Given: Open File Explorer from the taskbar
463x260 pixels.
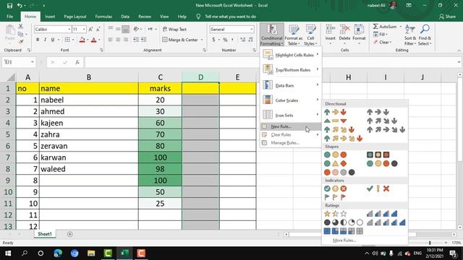Looking at the screenshot, I should click(91, 253).
